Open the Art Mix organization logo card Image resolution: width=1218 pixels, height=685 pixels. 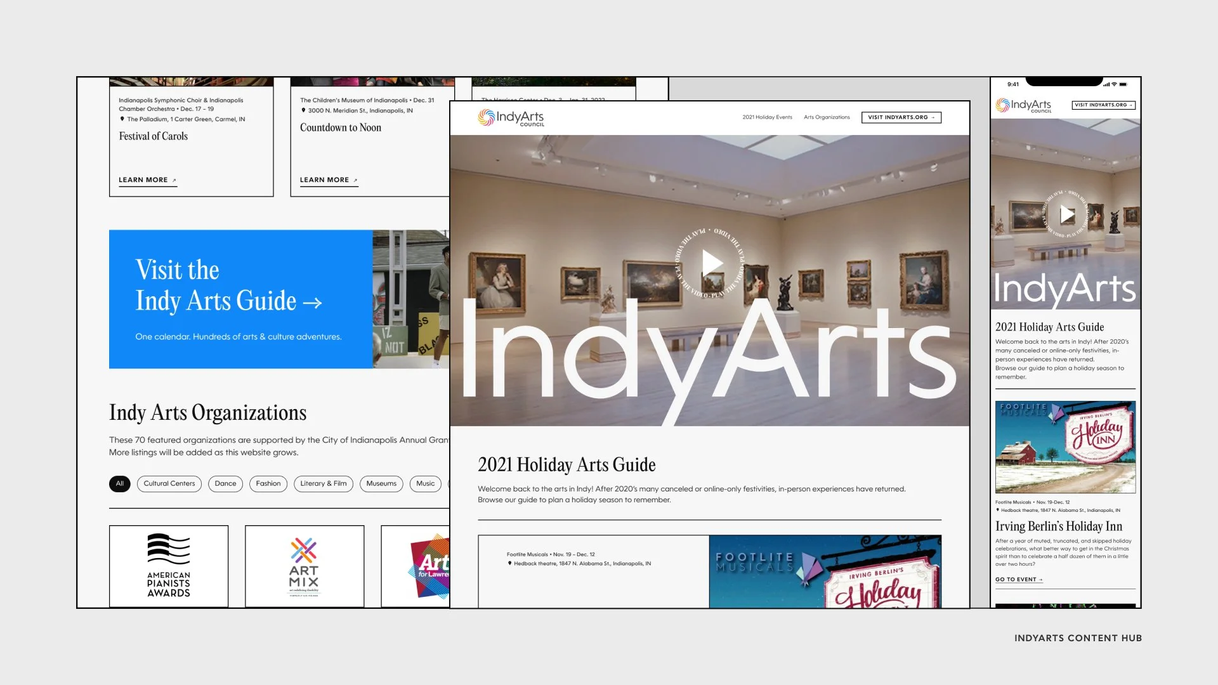coord(304,566)
